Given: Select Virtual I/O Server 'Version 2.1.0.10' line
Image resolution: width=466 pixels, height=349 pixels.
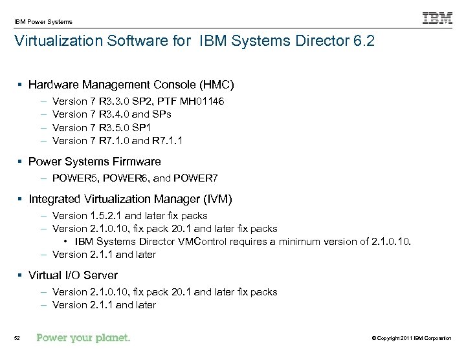Looking at the screenshot, I should click(165, 292).
